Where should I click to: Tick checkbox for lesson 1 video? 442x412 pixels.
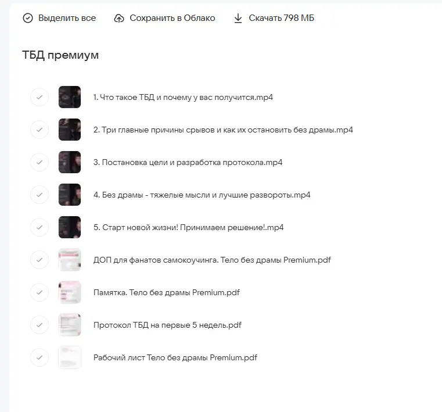(x=39, y=97)
